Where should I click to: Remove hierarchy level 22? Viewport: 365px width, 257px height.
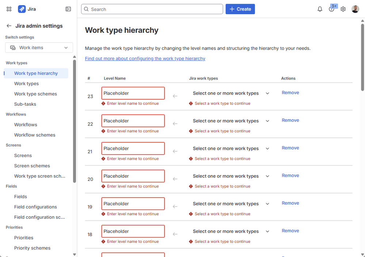click(x=290, y=120)
